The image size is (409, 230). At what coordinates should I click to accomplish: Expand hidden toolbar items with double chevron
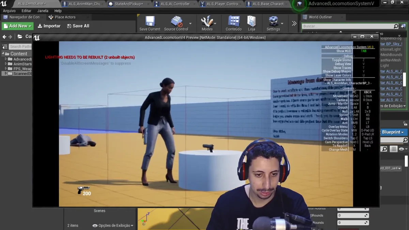pos(294,23)
